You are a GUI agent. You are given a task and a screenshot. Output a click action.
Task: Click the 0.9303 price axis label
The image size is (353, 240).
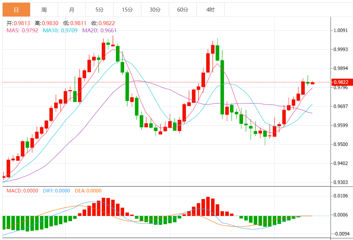coord(341,182)
